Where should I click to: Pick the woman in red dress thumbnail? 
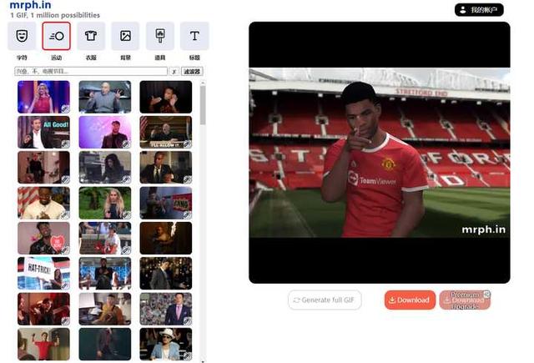point(43,97)
